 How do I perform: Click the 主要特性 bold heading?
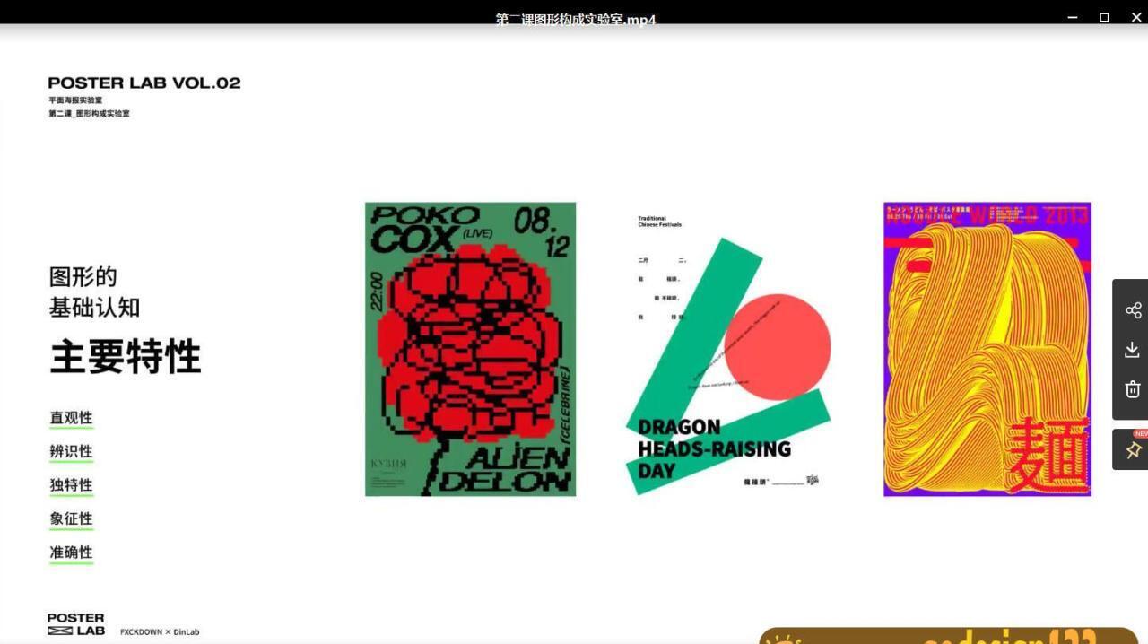coord(126,356)
